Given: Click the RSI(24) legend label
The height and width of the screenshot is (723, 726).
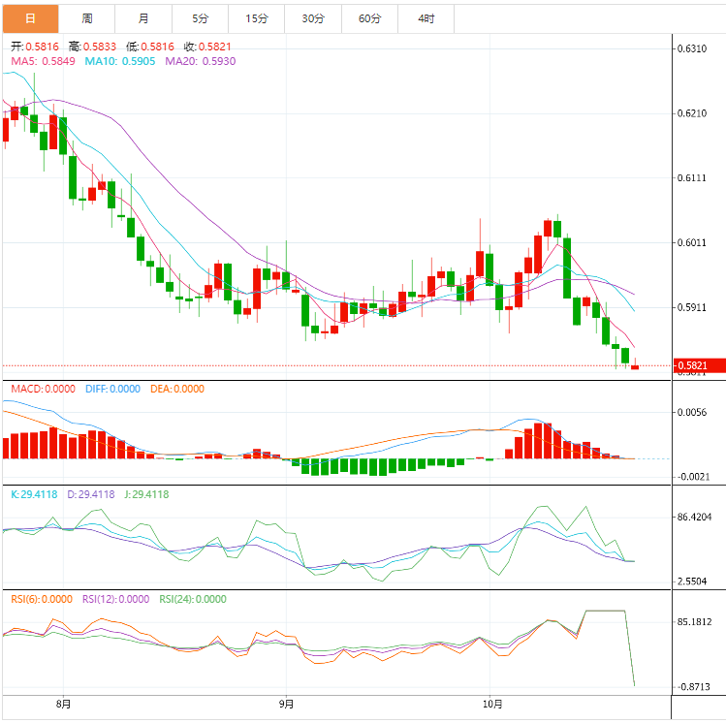Looking at the screenshot, I should (x=192, y=599).
